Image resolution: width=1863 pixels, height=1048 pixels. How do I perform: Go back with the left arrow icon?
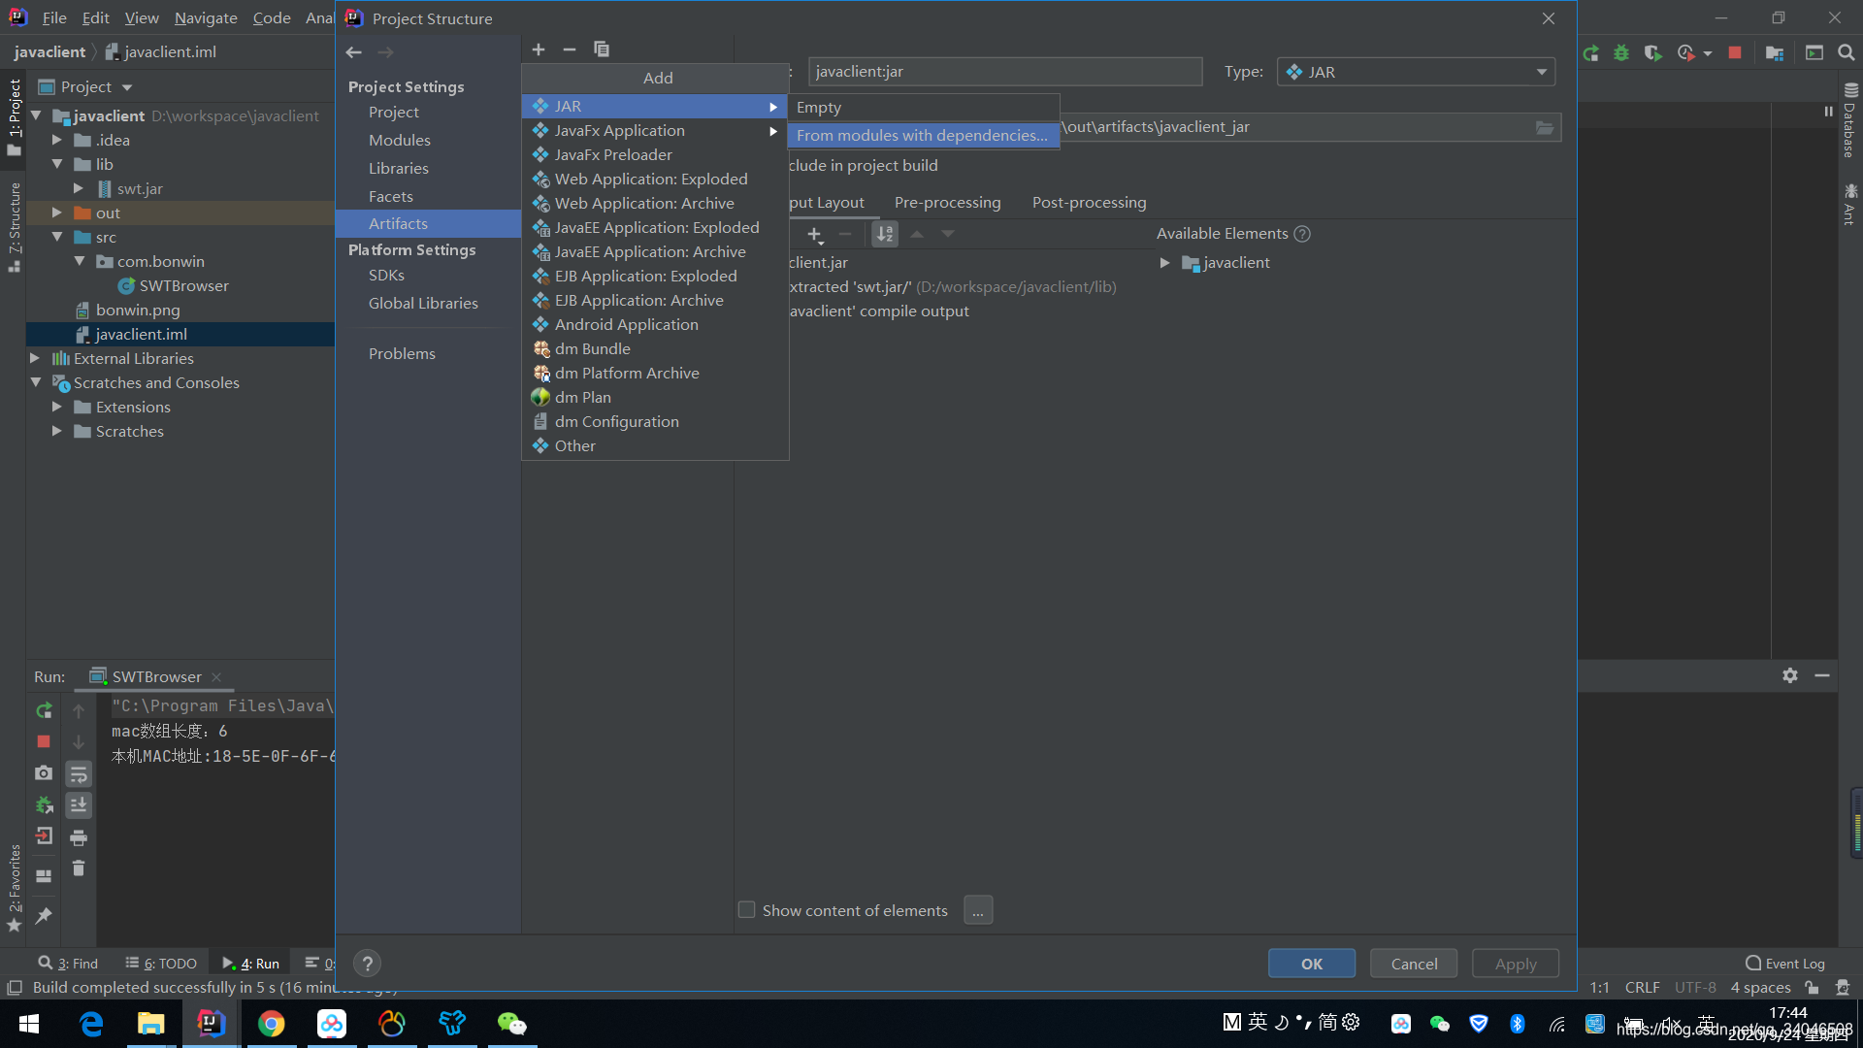(x=354, y=52)
